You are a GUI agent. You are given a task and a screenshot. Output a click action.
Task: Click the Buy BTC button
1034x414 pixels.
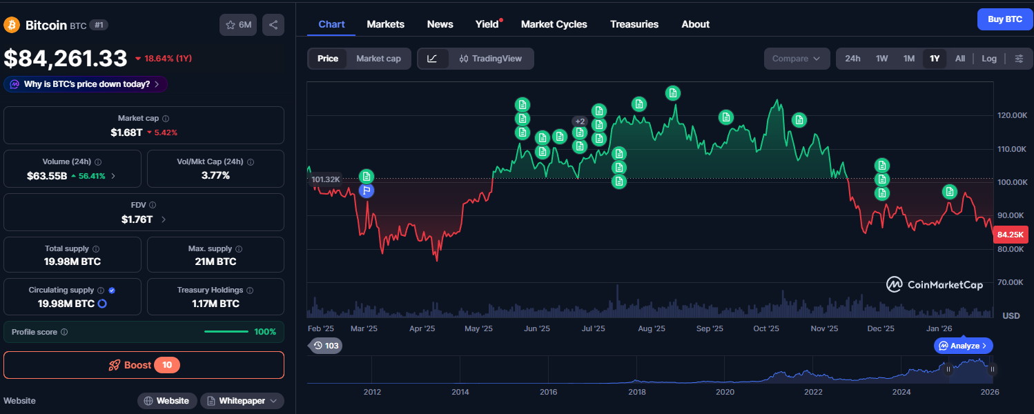1005,19
